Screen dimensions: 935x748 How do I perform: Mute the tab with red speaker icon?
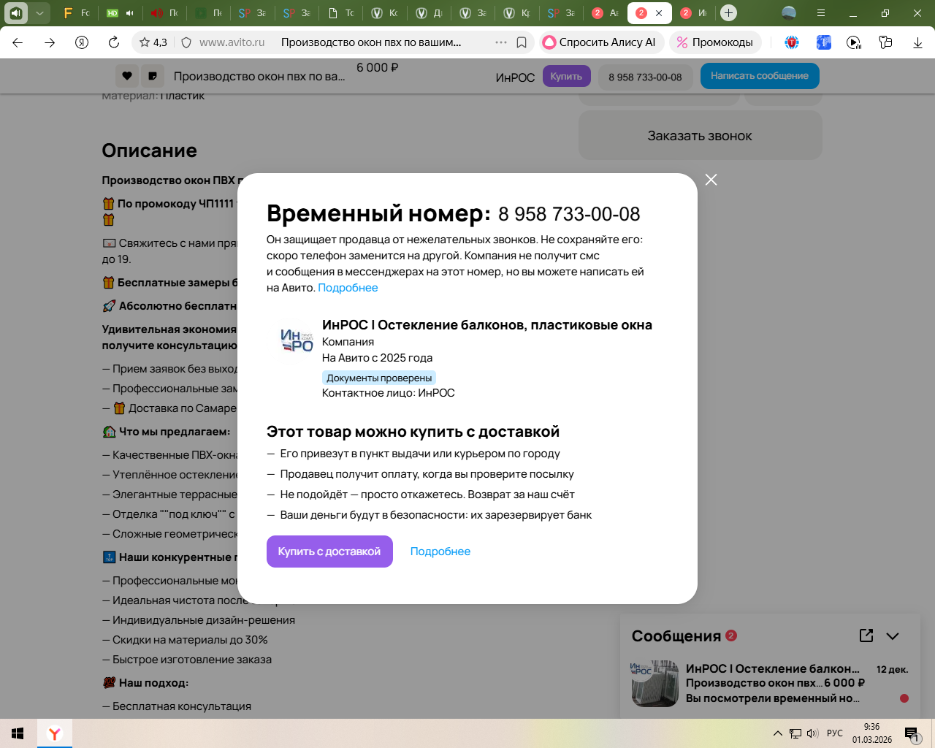(x=157, y=13)
